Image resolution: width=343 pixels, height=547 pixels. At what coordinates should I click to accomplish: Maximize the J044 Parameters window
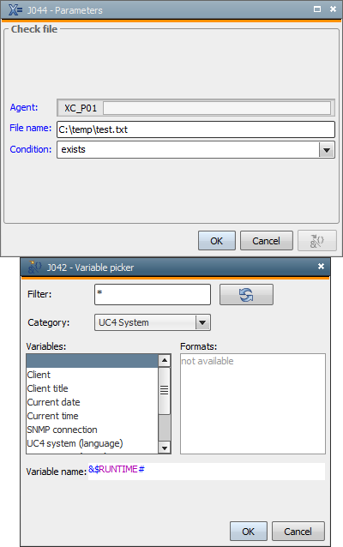[317, 9]
